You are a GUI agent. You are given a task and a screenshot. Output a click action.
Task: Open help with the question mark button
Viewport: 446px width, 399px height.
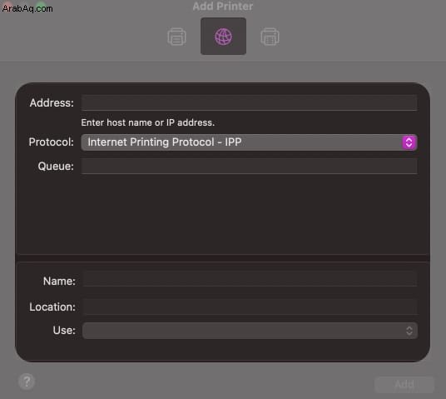[x=27, y=382]
